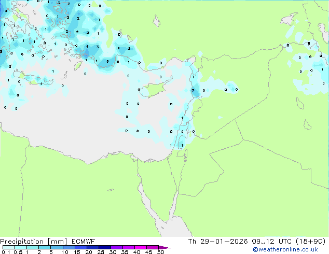Click the 'ECMWF' model label
This screenshot has height=254, width=329.
click(84, 242)
